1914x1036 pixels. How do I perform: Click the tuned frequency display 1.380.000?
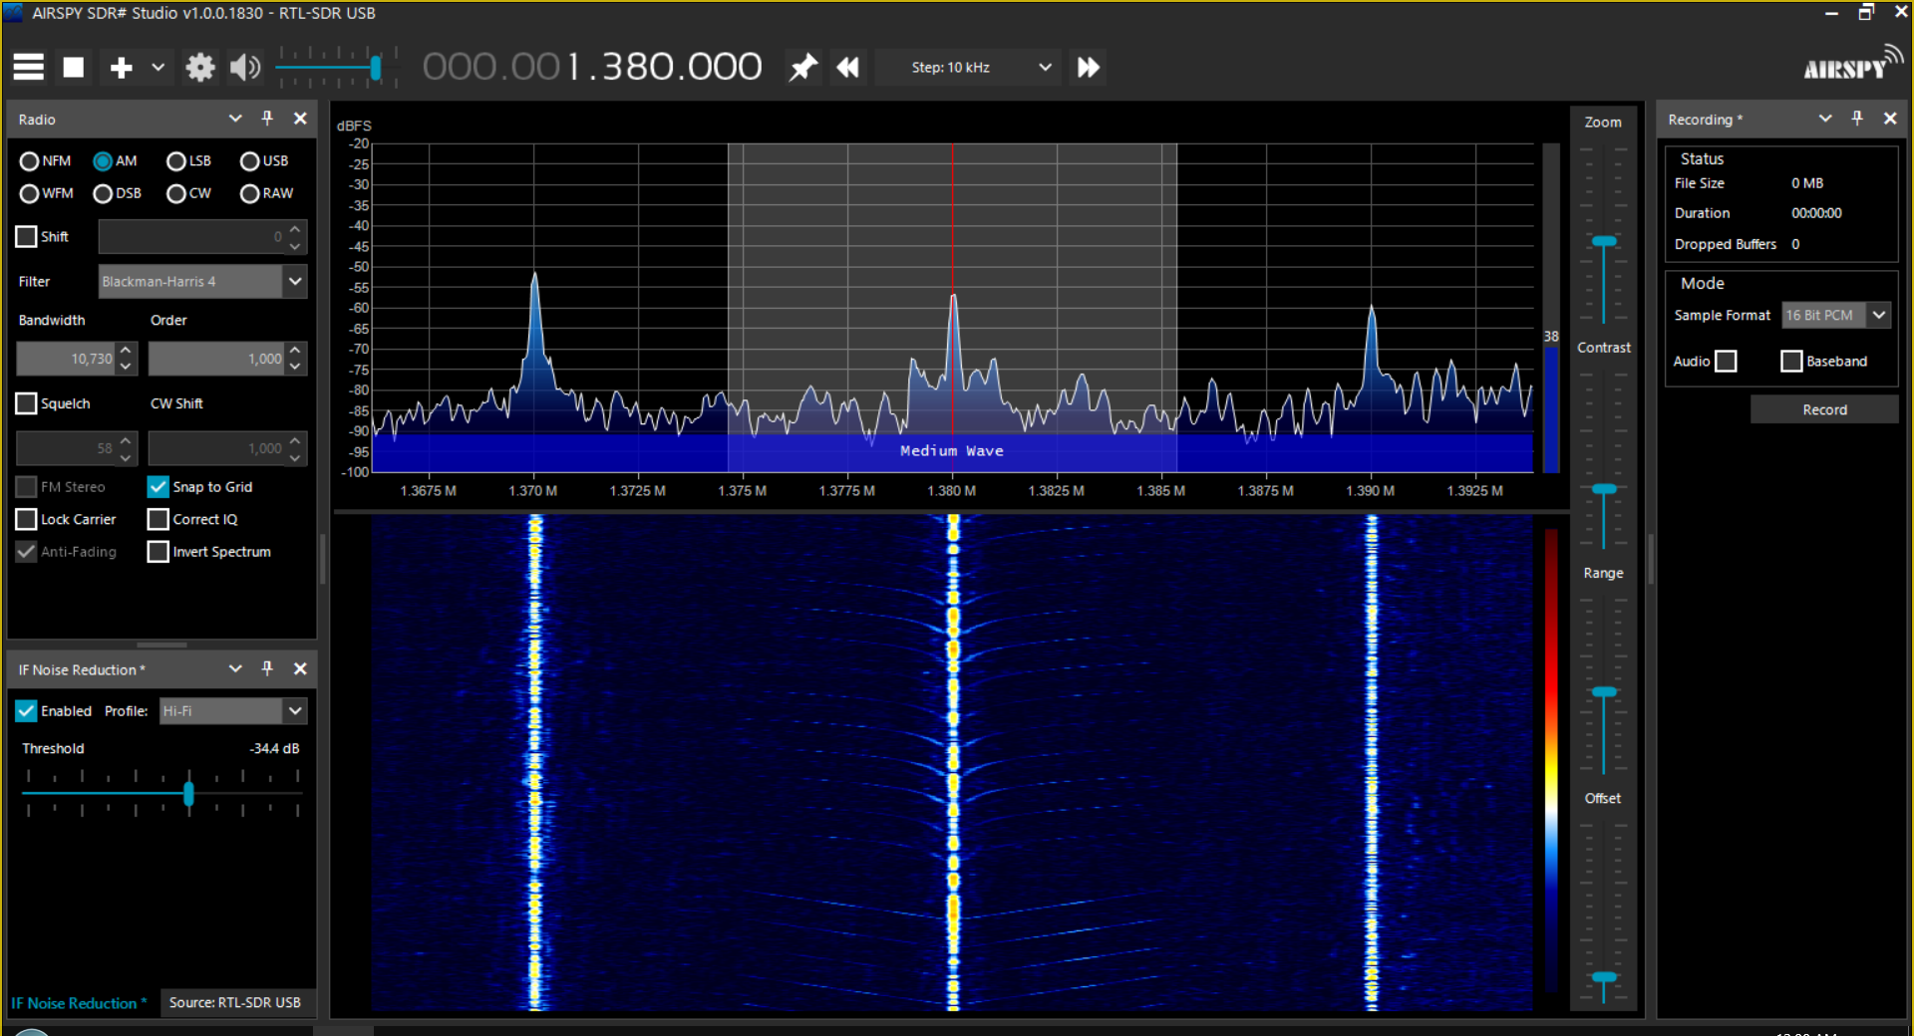coord(664,67)
